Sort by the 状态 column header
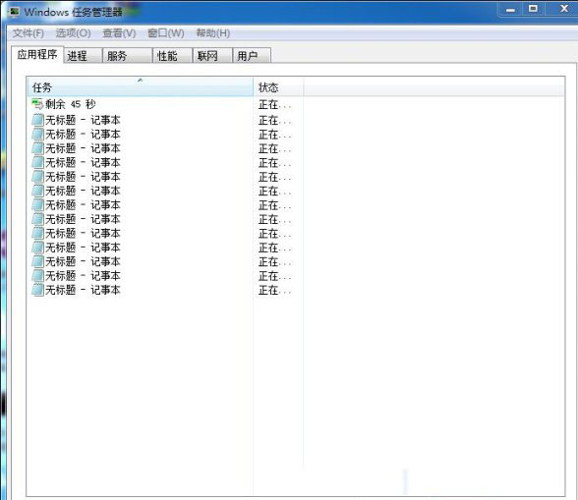578x500 pixels. [x=278, y=87]
